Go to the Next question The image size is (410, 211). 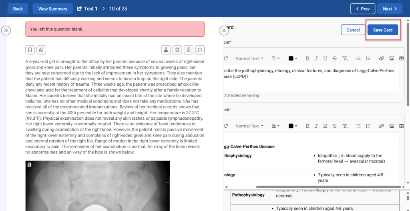(x=390, y=9)
